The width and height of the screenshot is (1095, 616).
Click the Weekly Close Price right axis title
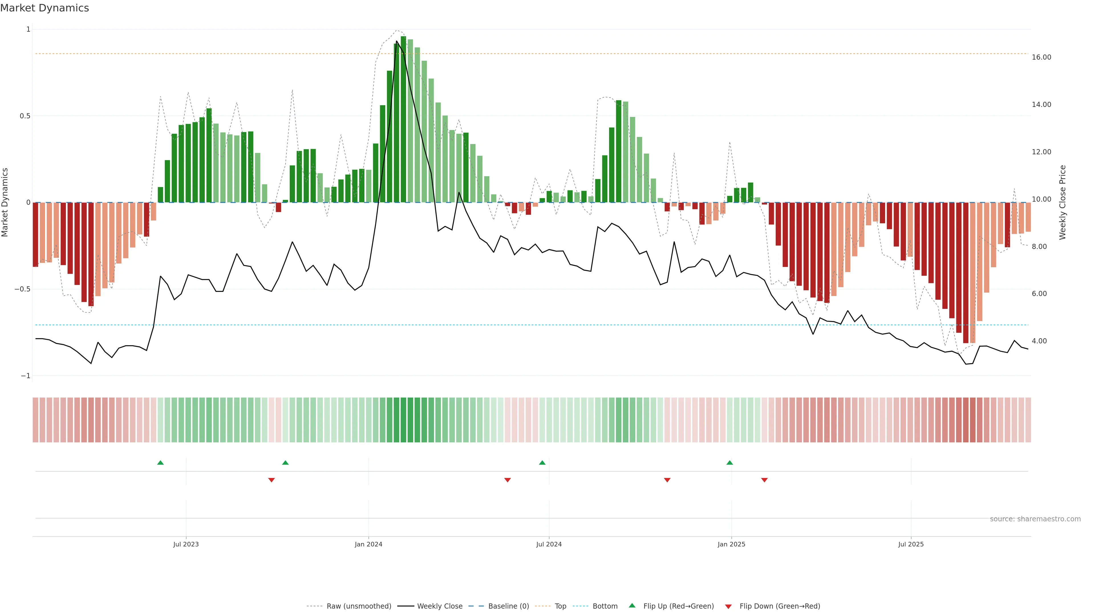(1062, 202)
